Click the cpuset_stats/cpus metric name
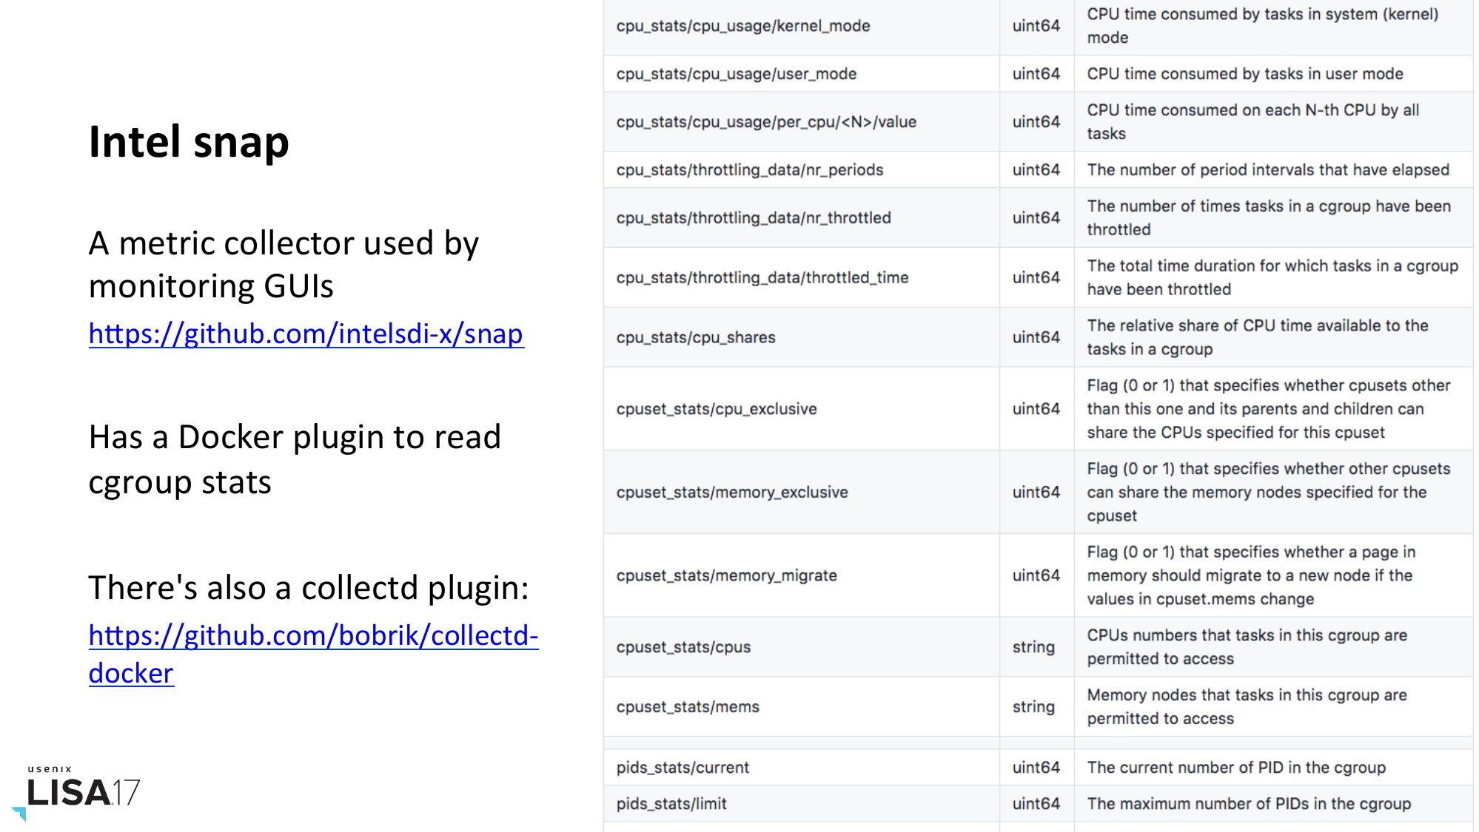The width and height of the screenshot is (1479, 832). tap(683, 647)
